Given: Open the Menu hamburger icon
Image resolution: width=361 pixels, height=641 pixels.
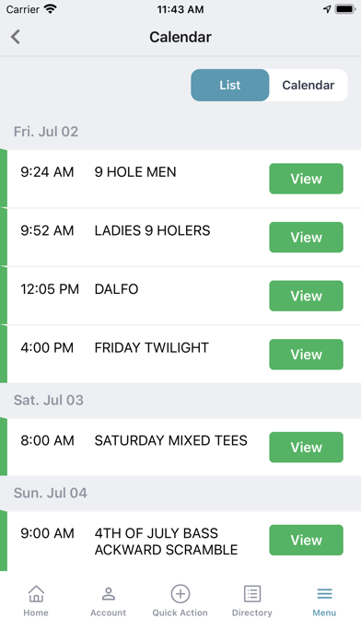Looking at the screenshot, I should pos(324,594).
